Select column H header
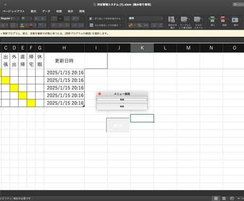This screenshot has width=244, height=201. pyautogui.click(x=64, y=48)
